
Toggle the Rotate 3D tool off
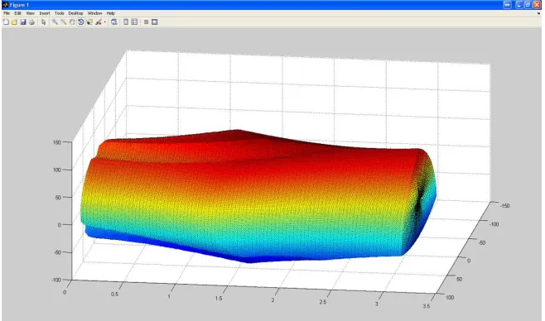coord(80,22)
